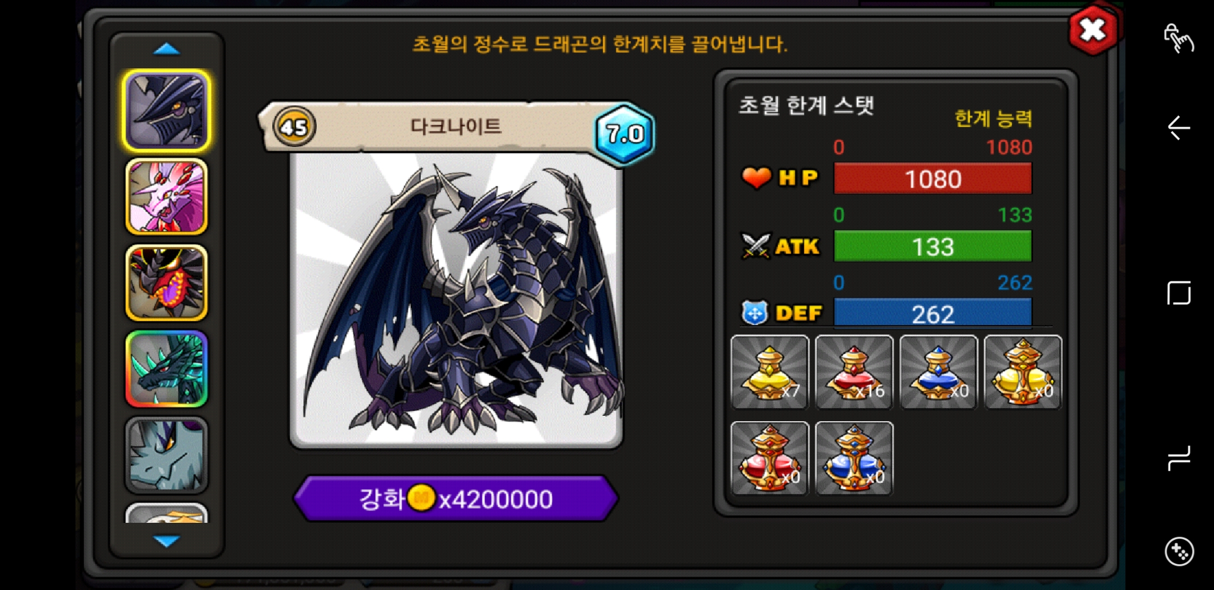
Task: Select the small yellow essence potion x7
Action: (769, 372)
